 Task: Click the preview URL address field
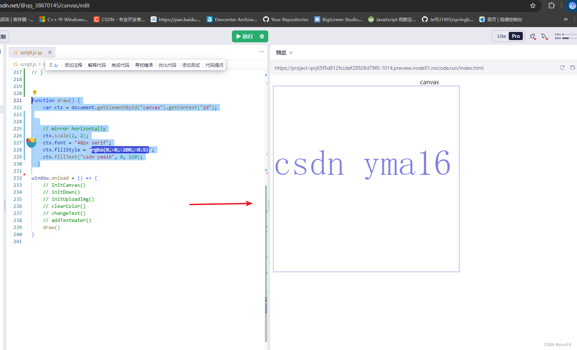click(x=379, y=68)
